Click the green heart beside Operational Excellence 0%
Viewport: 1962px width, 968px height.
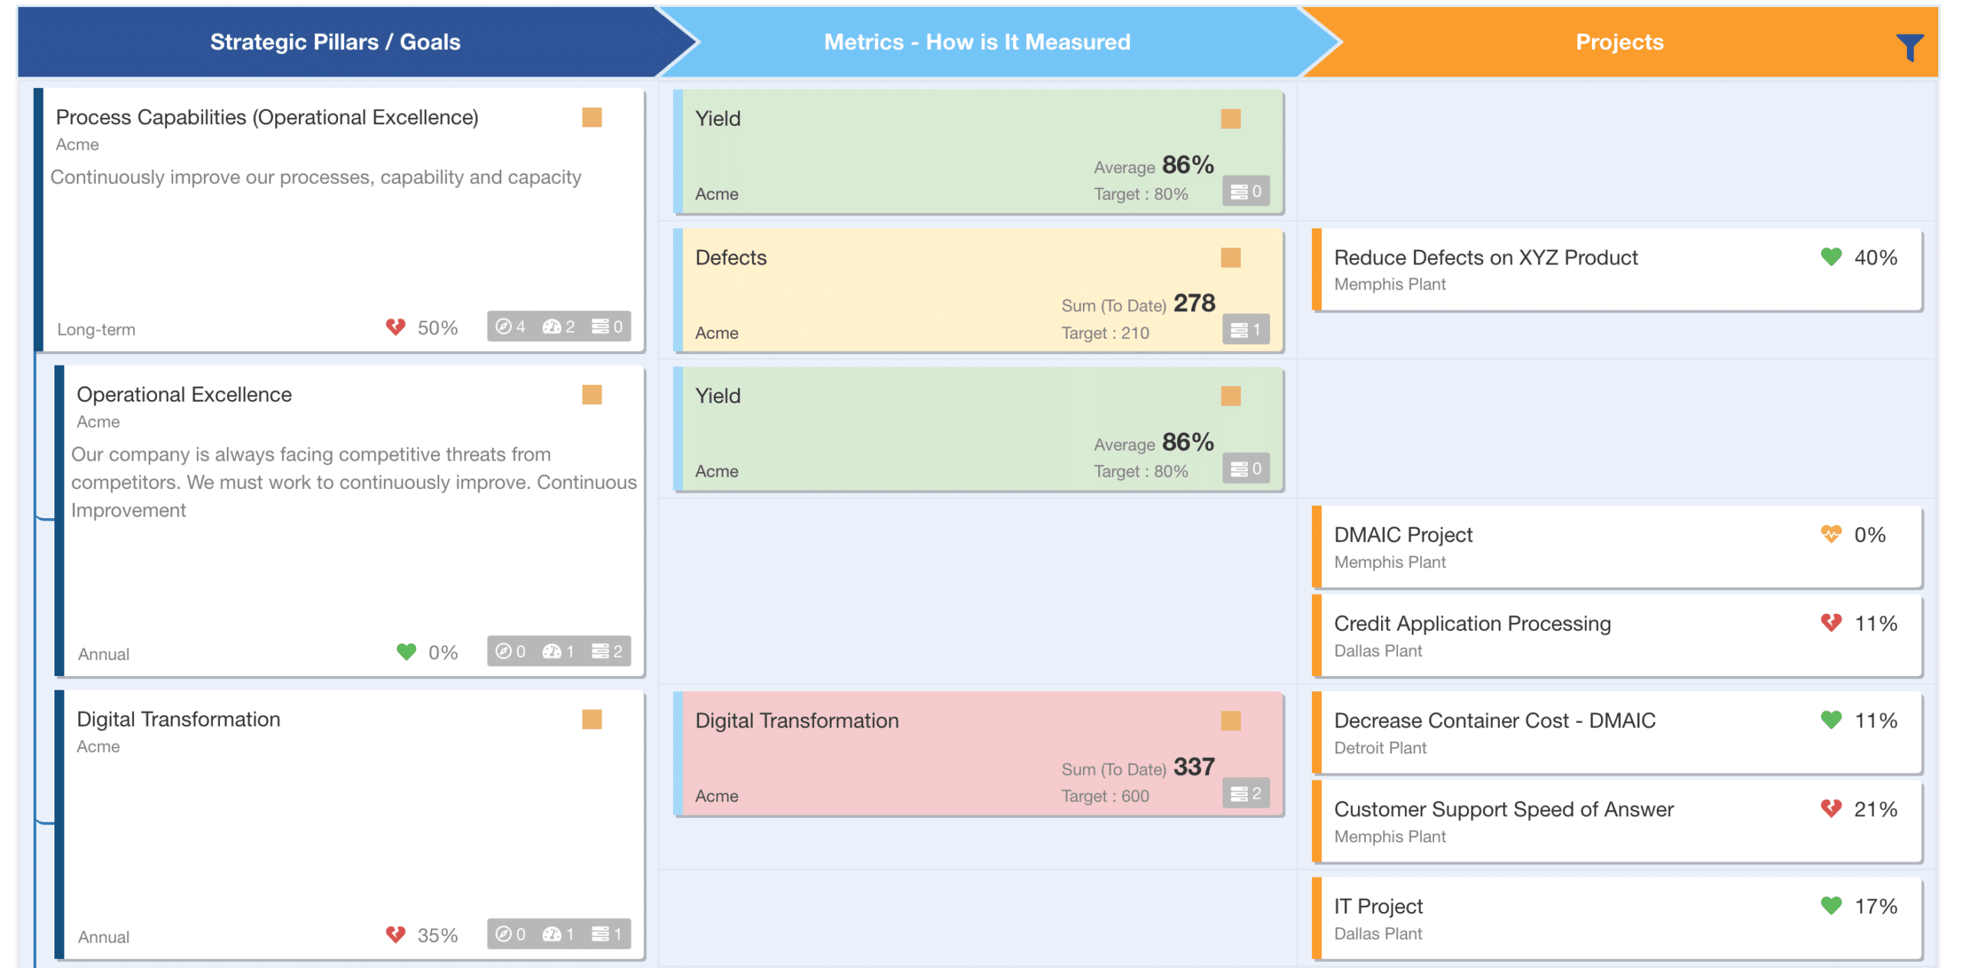pos(406,651)
